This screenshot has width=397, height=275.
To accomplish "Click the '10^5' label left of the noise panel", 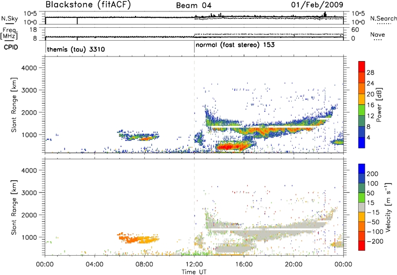I will [30, 14].
